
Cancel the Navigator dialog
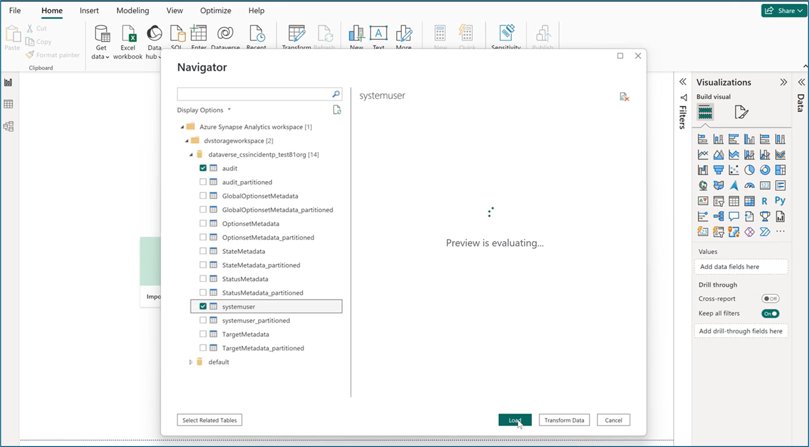[614, 420]
